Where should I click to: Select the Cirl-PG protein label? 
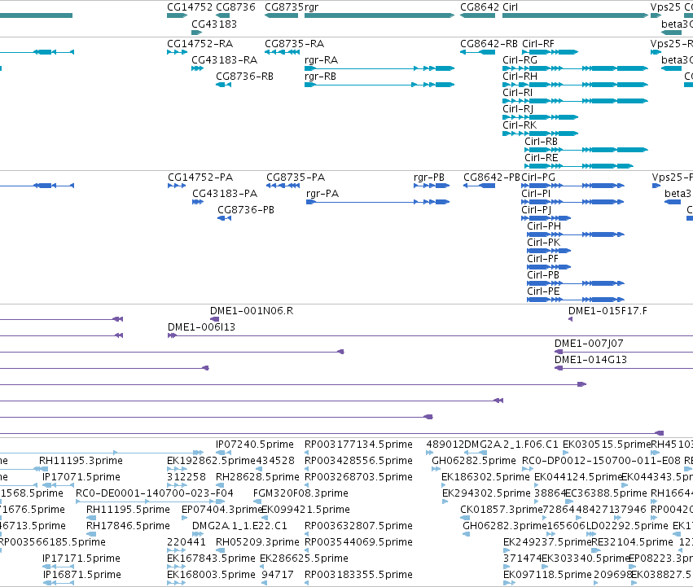(538, 177)
